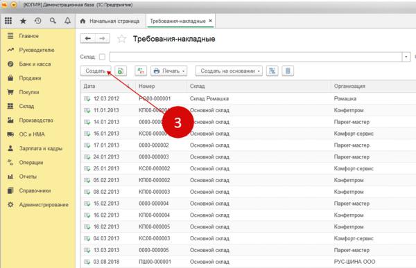This screenshot has width=416, height=268.
Task: Click the Производство factory icon
Action: pyautogui.click(x=10, y=120)
